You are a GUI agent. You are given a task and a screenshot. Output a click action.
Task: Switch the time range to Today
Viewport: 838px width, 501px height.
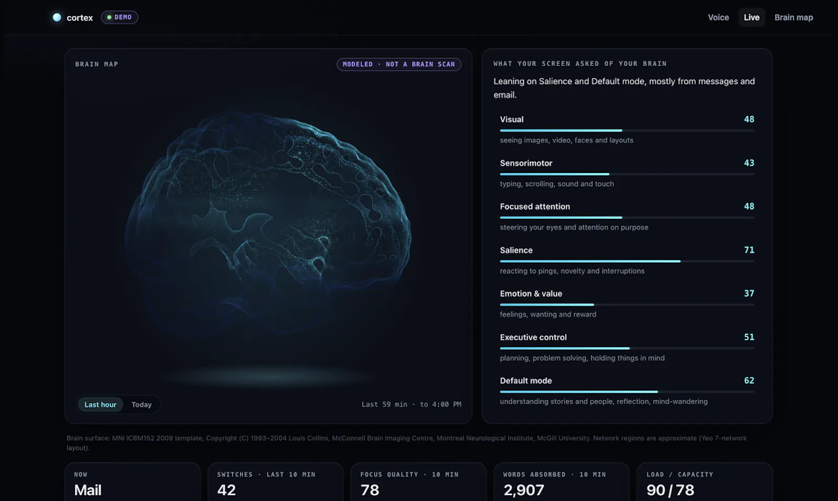(x=141, y=405)
